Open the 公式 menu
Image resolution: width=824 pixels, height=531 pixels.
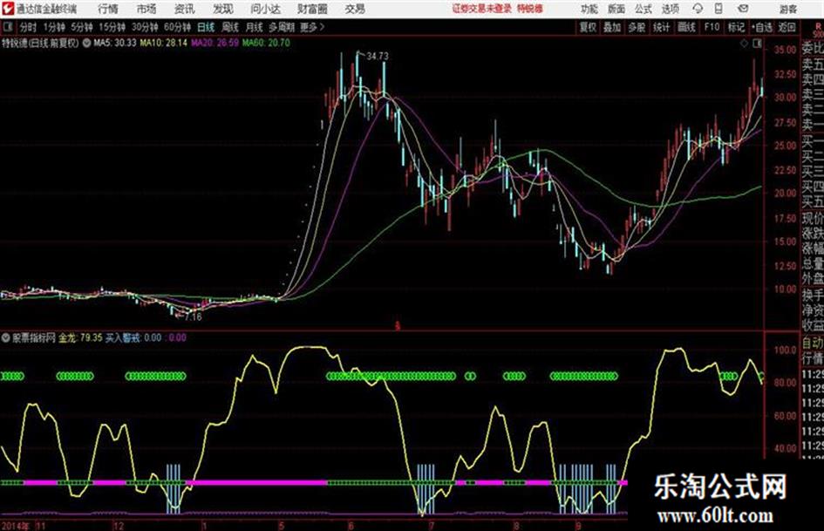pyautogui.click(x=644, y=9)
